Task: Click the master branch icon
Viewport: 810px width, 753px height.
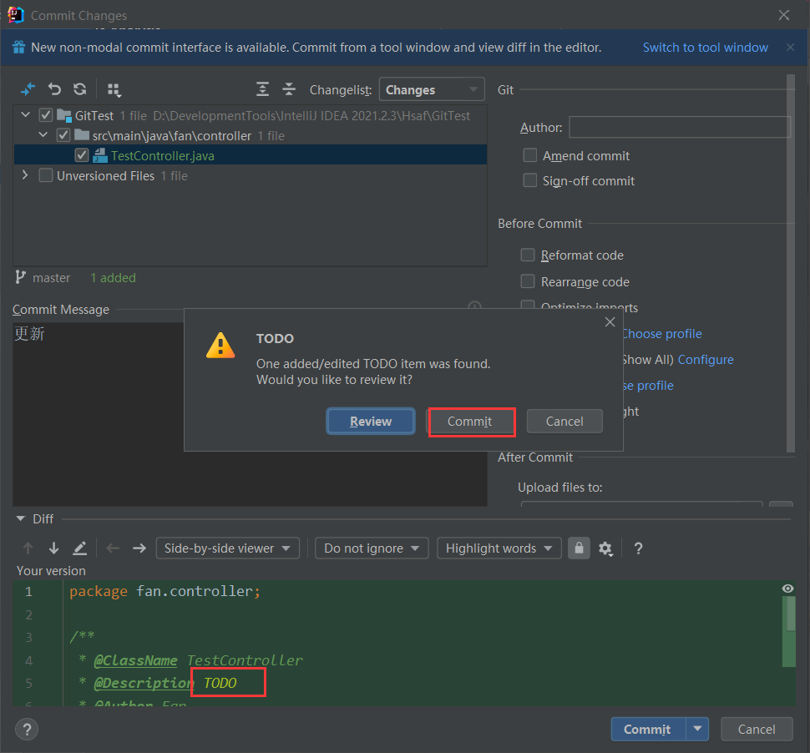Action: [20, 277]
